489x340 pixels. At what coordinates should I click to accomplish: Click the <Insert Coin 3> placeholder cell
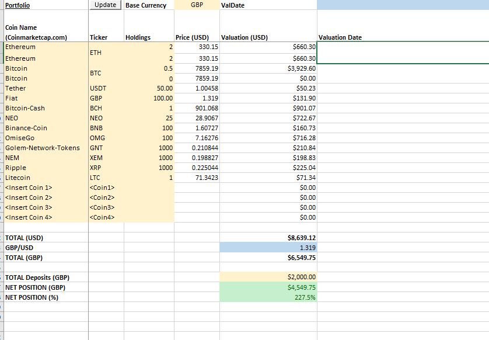46,207
